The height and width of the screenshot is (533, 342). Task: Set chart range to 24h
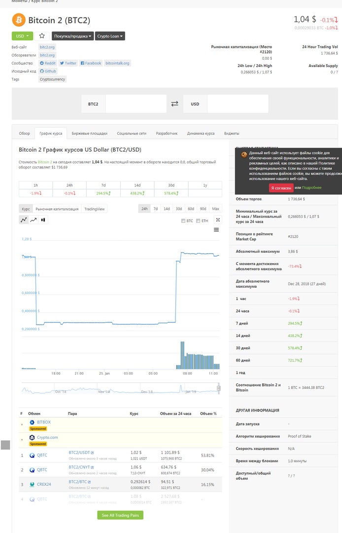[x=144, y=209]
